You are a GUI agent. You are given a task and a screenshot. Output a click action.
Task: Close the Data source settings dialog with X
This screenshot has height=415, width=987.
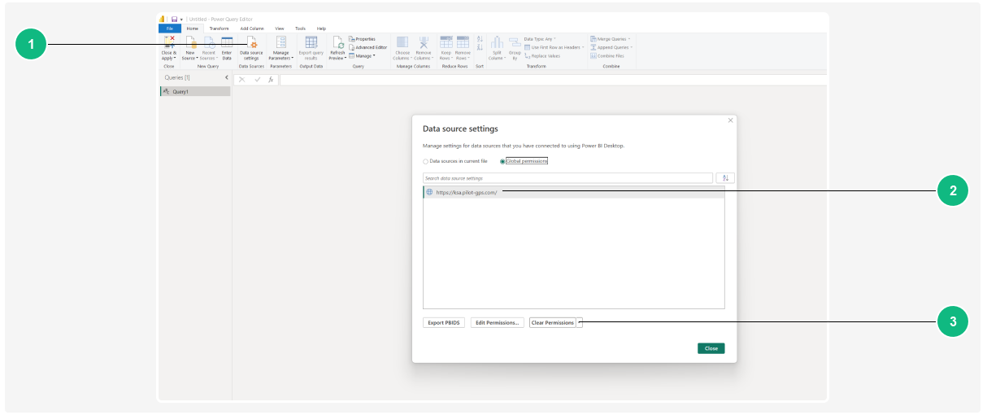(x=730, y=120)
